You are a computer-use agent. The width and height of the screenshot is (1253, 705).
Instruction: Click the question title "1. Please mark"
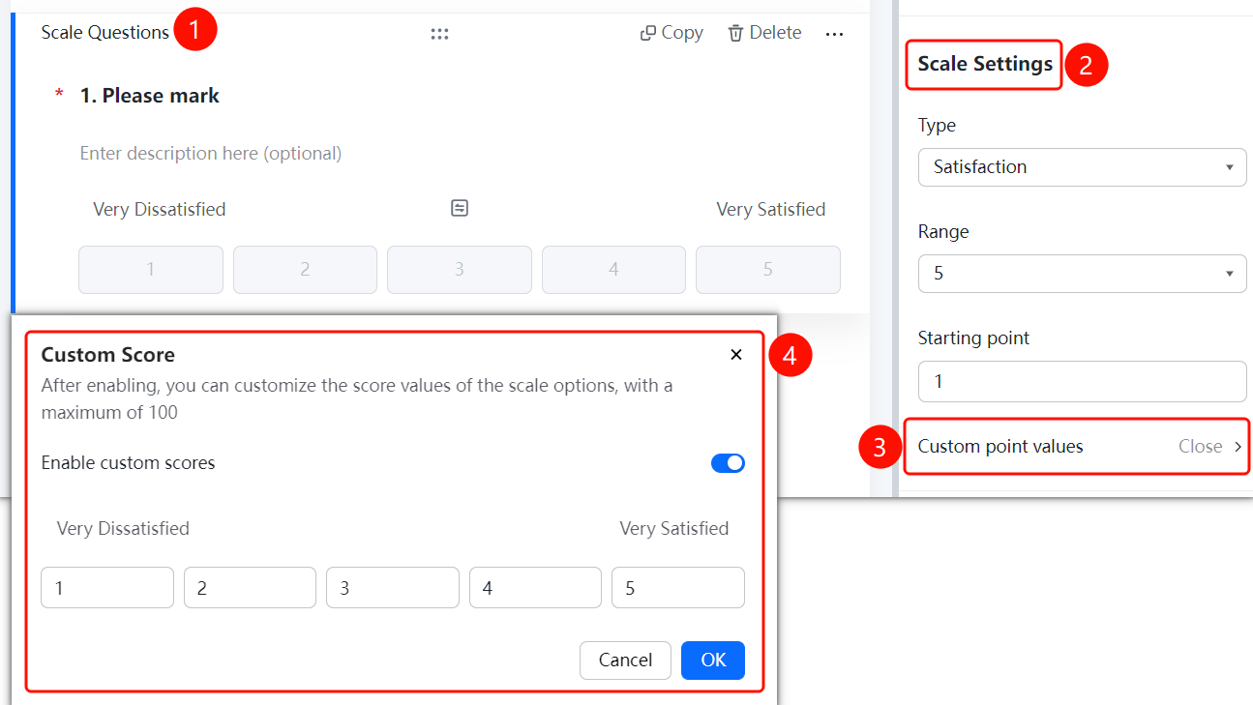point(150,96)
